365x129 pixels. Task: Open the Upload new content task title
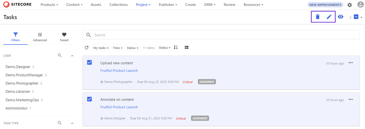(116, 63)
